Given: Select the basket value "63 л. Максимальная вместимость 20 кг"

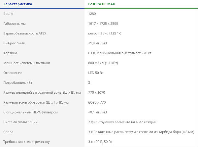Looking at the screenshot, I should (x=120, y=53).
